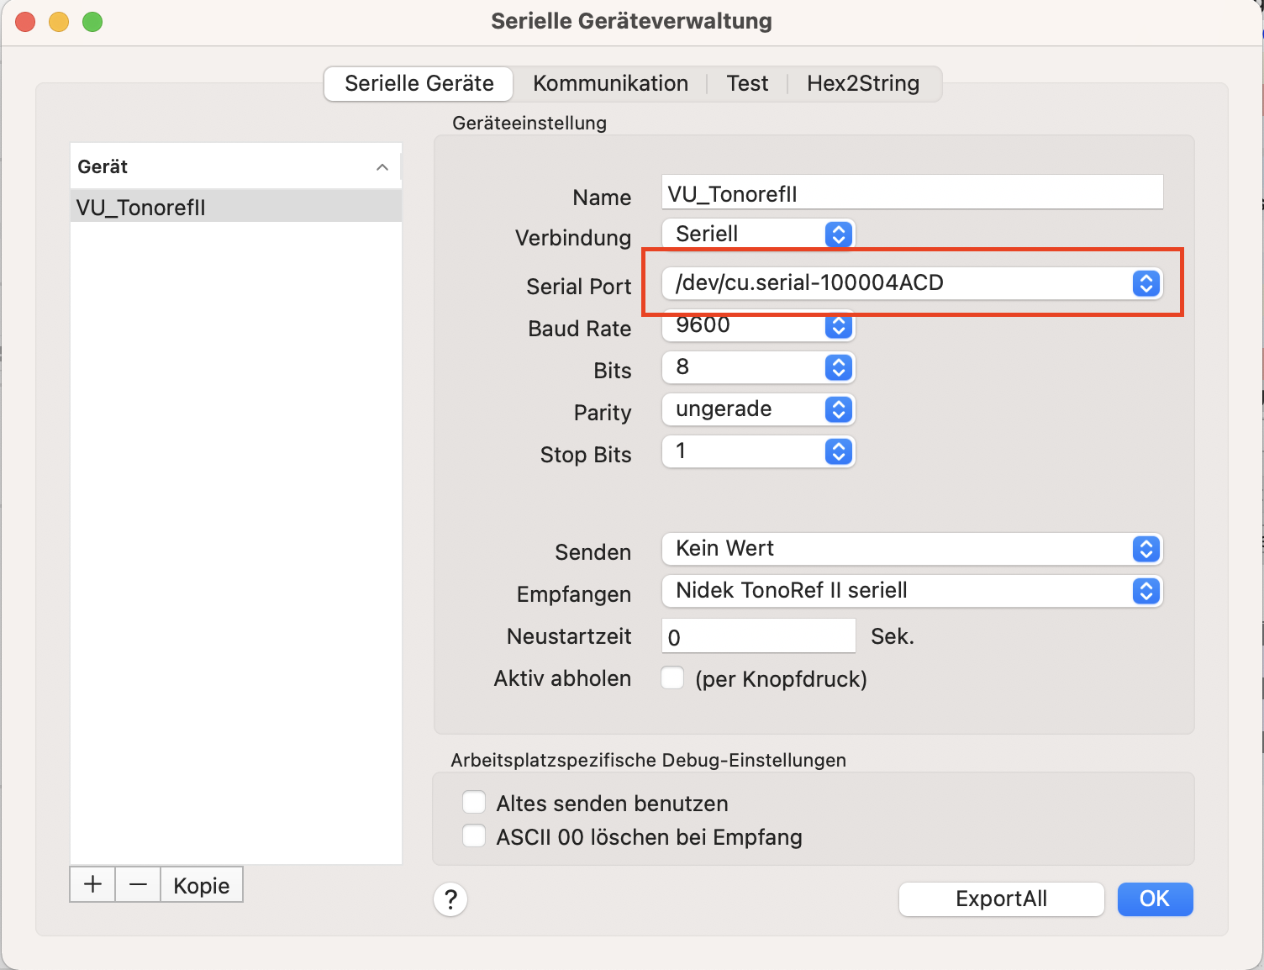Confirm settings with OK button
This screenshot has height=970, width=1264.
(1155, 899)
